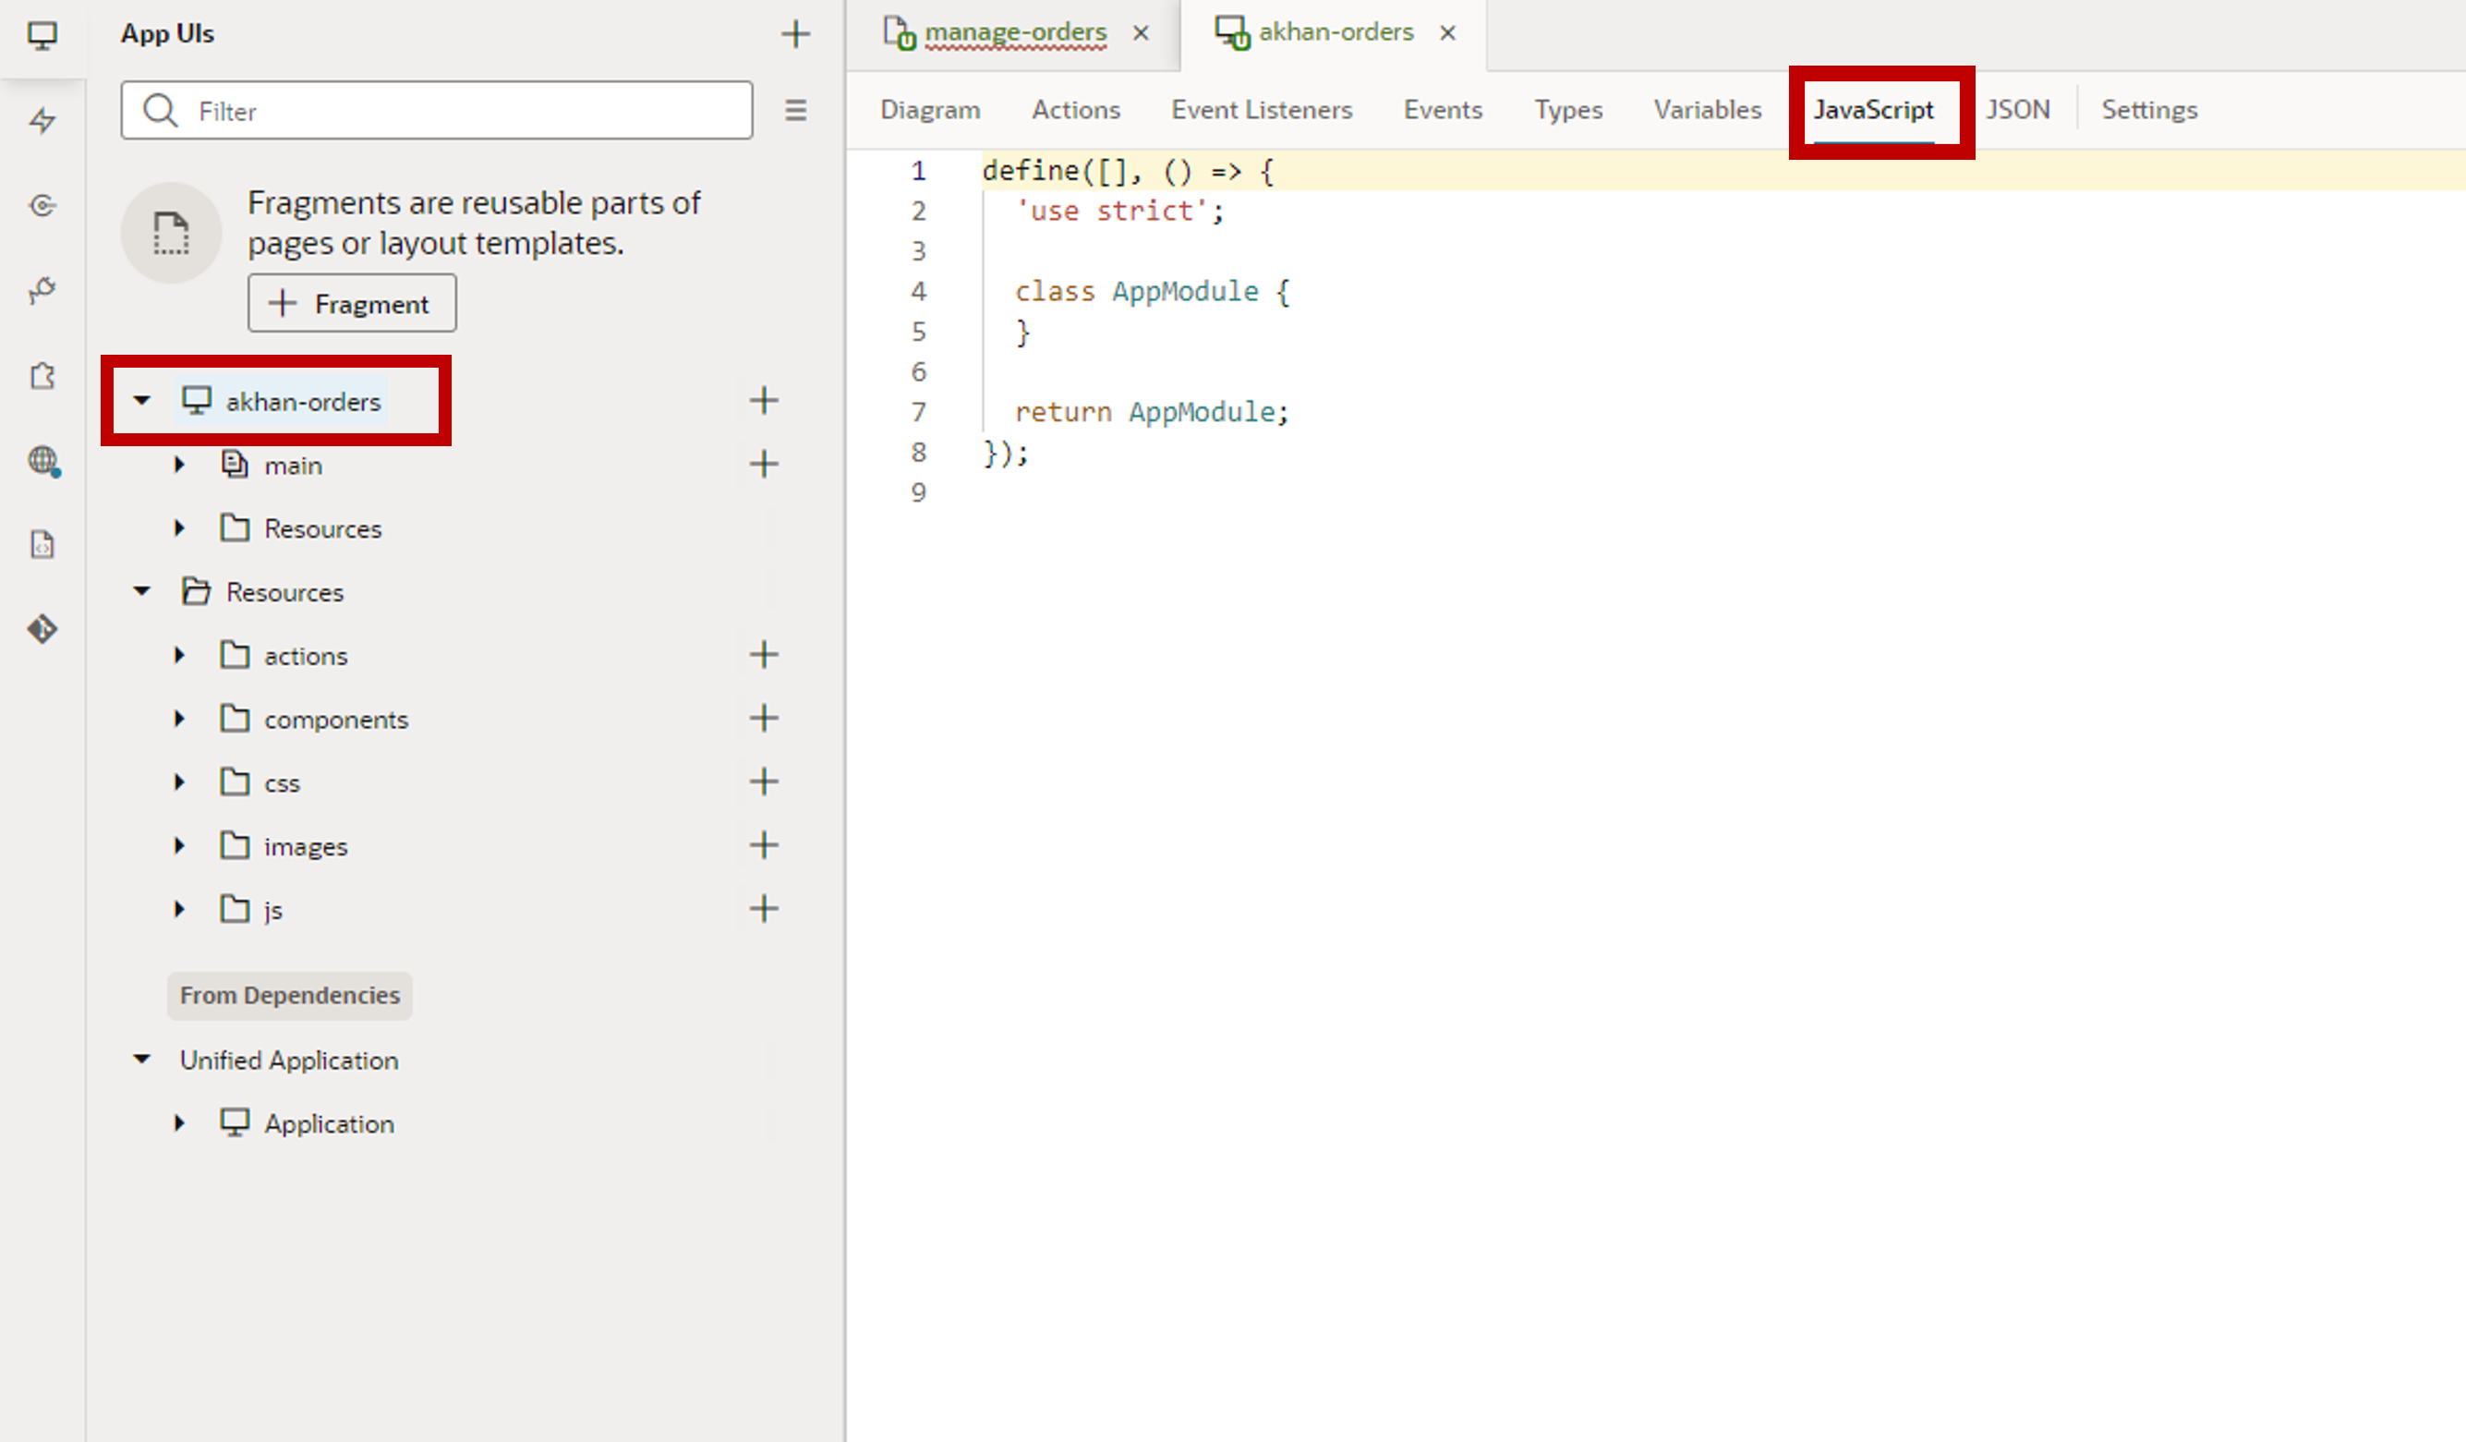Close the manage-orders tab
Image resolution: width=2466 pixels, height=1442 pixels.
1140,33
